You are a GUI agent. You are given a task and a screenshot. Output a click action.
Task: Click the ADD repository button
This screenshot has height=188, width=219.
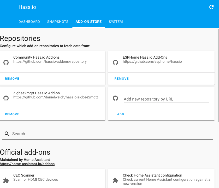pyautogui.click(x=121, y=114)
